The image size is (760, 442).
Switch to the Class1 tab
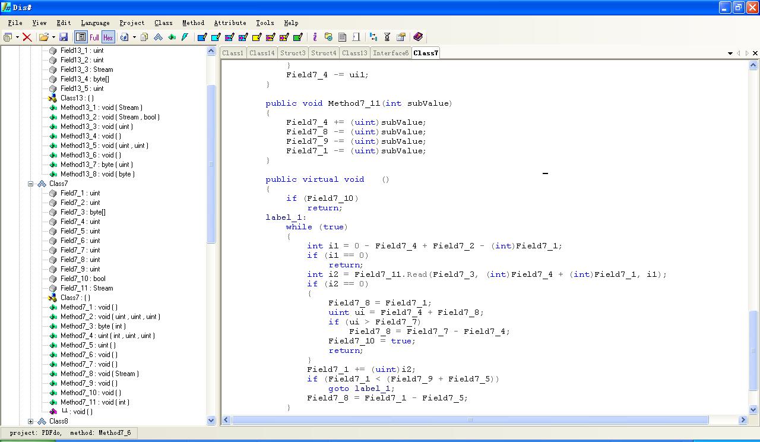point(233,53)
